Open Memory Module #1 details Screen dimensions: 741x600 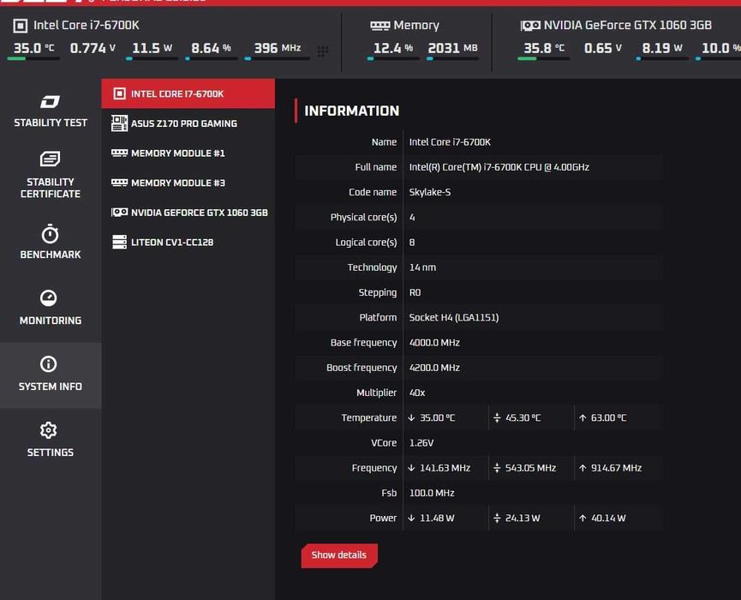point(188,153)
